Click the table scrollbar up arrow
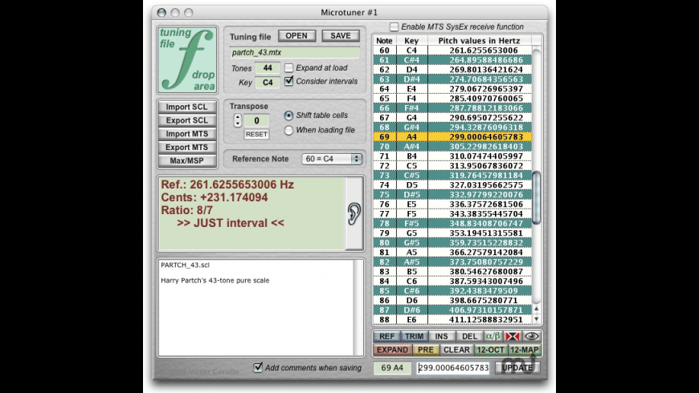The image size is (699, 393). [536, 309]
